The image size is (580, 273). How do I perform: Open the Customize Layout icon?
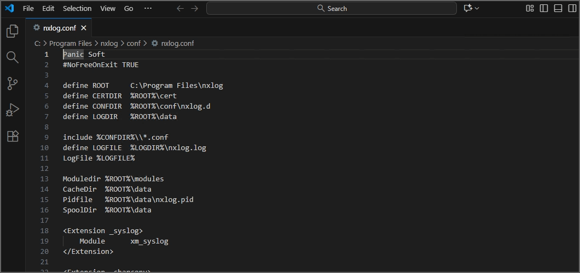point(530,8)
